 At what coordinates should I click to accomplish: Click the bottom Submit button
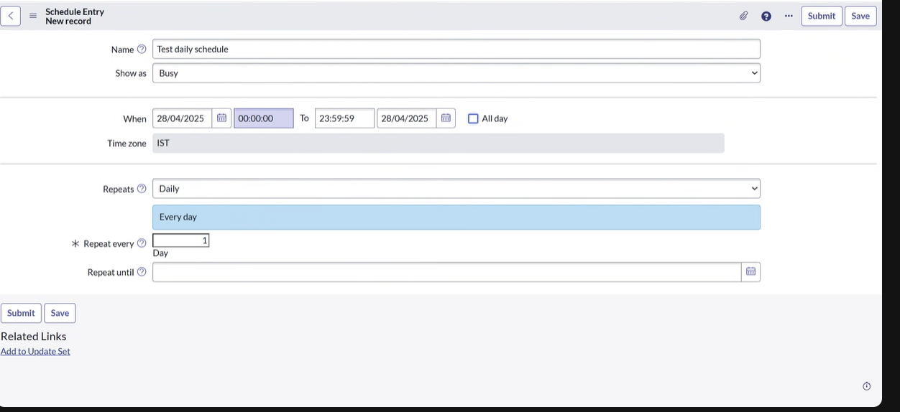[x=21, y=313]
